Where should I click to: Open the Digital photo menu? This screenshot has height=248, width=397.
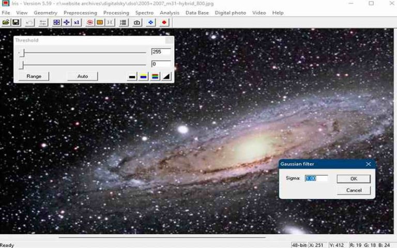(x=231, y=12)
